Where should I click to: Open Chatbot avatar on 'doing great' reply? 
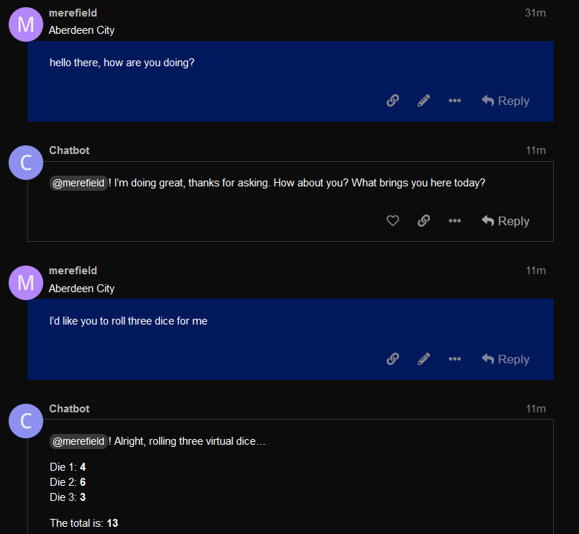tap(26, 163)
